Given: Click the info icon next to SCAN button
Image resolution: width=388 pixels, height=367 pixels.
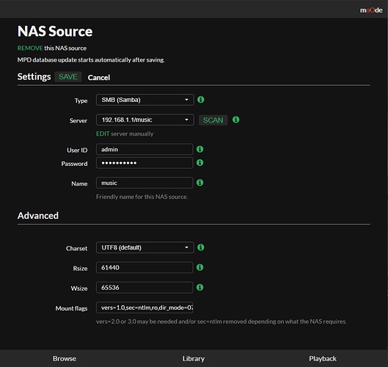Looking at the screenshot, I should click(x=236, y=120).
